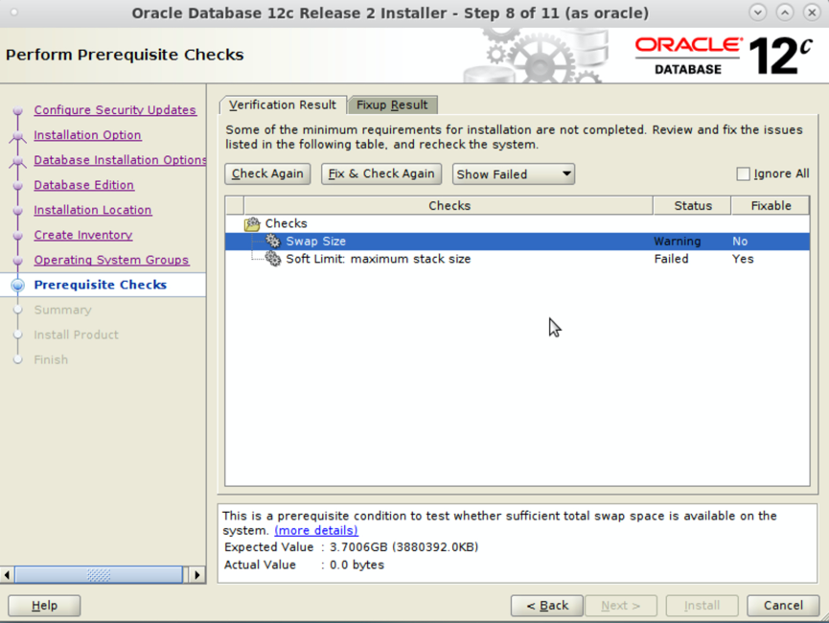Open the more details link
Viewport: 829px width, 623px height.
coord(316,530)
